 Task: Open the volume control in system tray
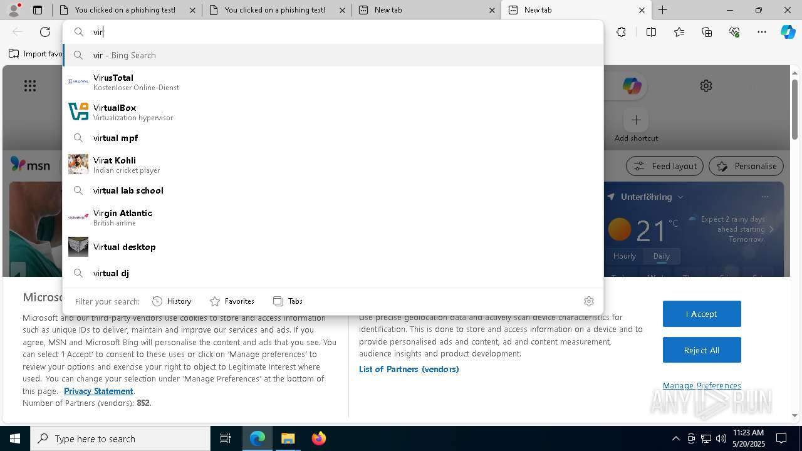click(x=721, y=438)
